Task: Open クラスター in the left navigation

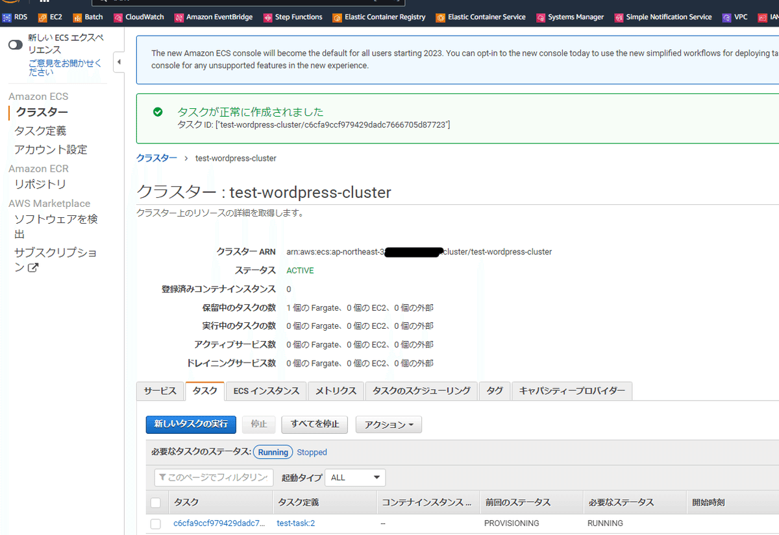Action: [42, 112]
